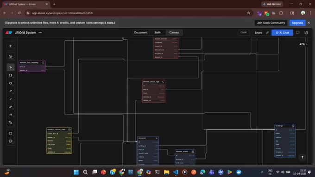Image resolution: width=315 pixels, height=177 pixels.
Task: Show hidden system tray icons chevron
Action: tap(262, 172)
